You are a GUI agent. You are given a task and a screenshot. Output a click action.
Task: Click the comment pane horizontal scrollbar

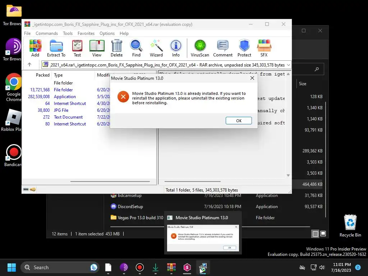point(192,181)
